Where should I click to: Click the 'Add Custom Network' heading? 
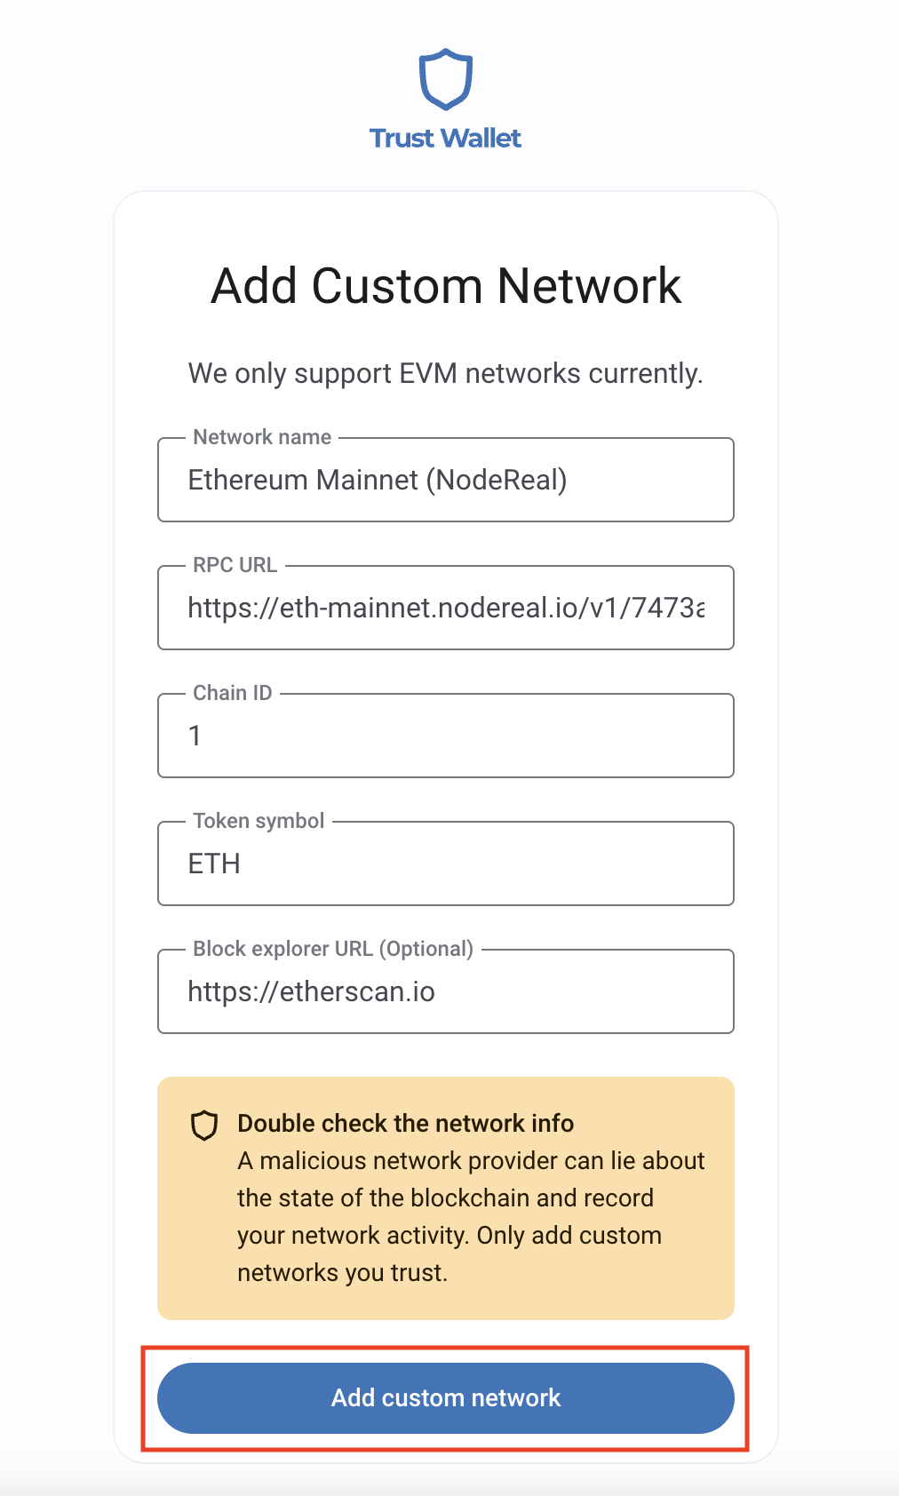click(x=445, y=286)
